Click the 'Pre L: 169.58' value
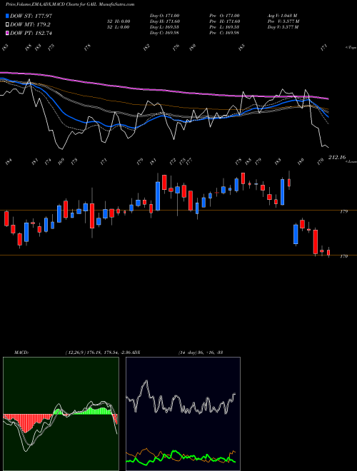Image resolution: width=357 pixels, height=471 pixels. 224,27
